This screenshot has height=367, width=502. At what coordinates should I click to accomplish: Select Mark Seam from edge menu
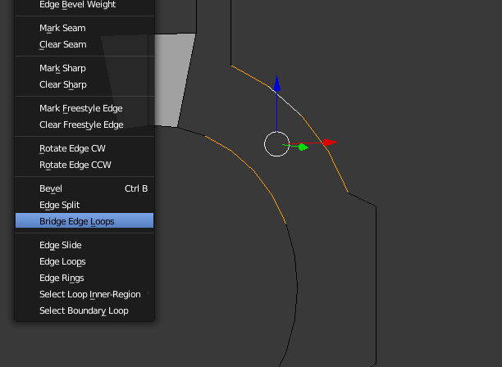[84, 28]
